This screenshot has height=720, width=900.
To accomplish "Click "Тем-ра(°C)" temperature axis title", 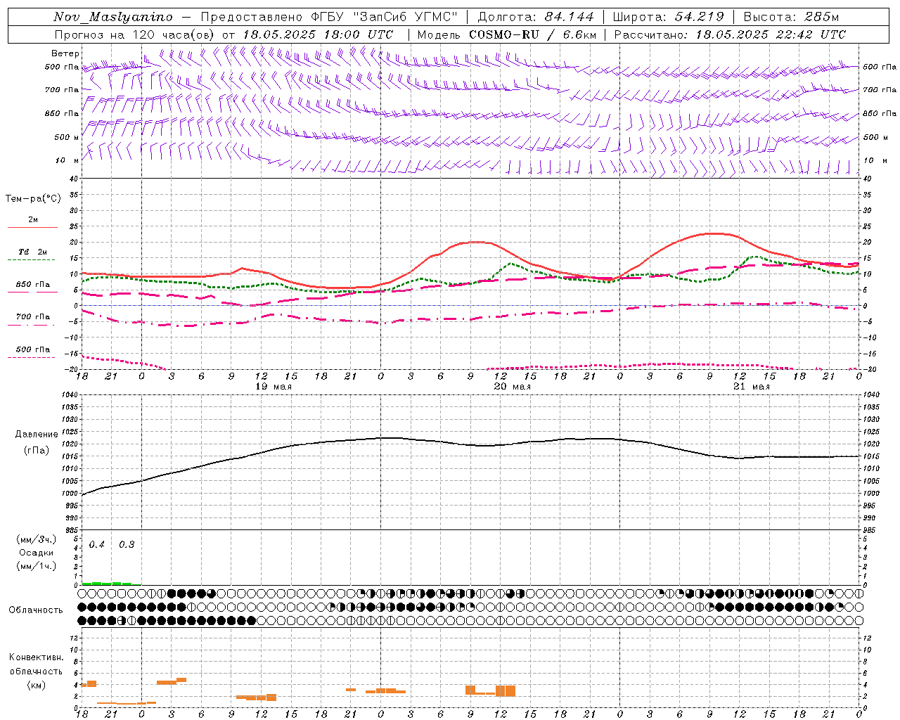I will (x=33, y=199).
